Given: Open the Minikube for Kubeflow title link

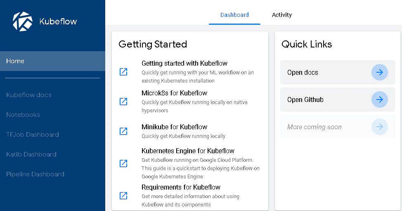Looking at the screenshot, I should coord(174,127).
